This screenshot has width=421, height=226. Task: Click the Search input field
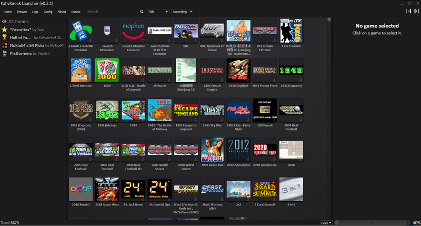point(112,12)
